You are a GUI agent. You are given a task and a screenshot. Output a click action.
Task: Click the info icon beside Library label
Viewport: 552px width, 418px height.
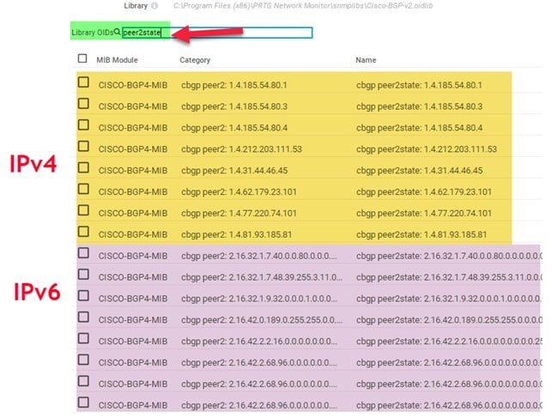click(x=155, y=6)
